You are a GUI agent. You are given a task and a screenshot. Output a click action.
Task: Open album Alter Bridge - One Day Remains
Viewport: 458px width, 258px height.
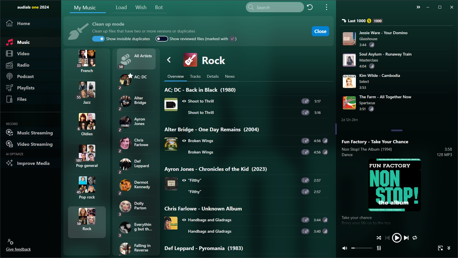pyautogui.click(x=212, y=130)
